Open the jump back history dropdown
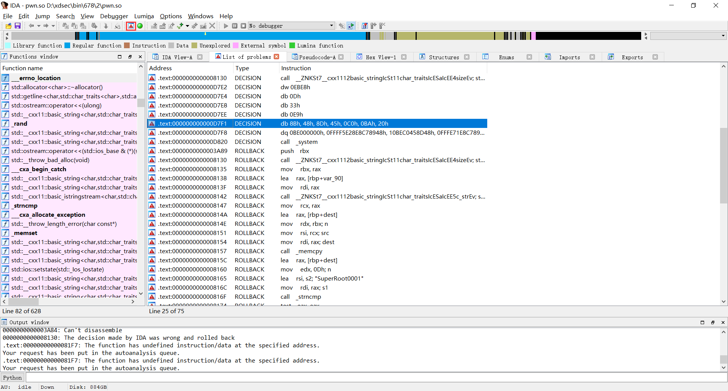 pos(38,26)
